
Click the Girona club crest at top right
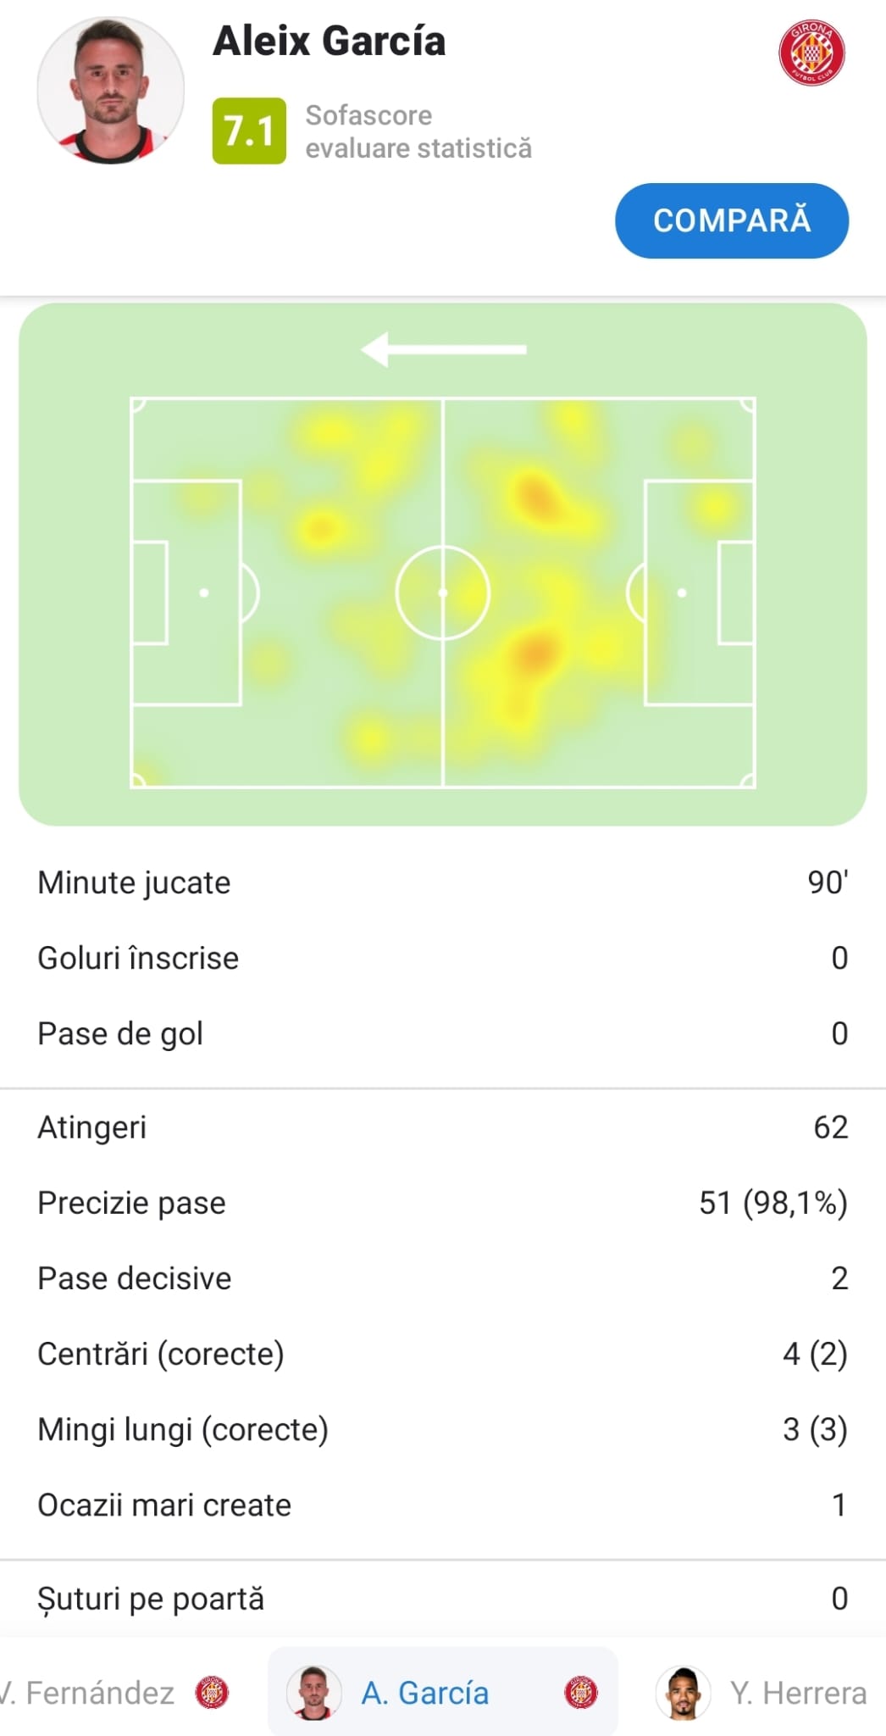[x=811, y=53]
